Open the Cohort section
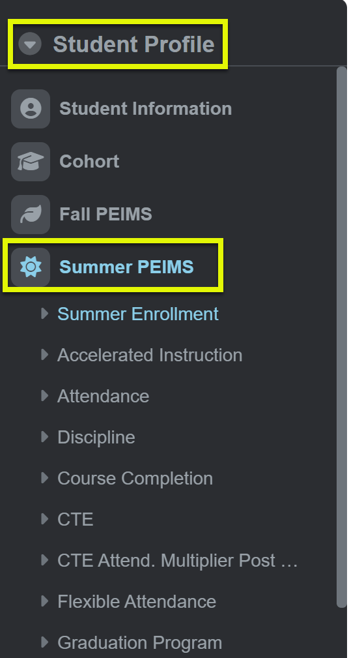Screen dimensions: 349x658 pyautogui.click(x=89, y=162)
